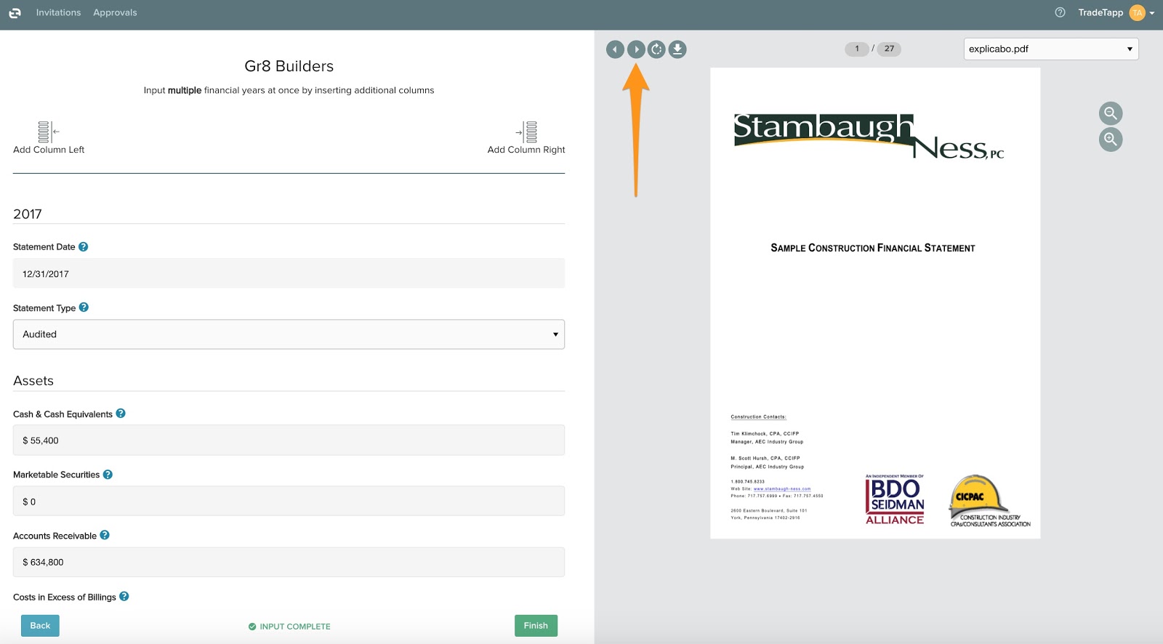Open the TradeTapp account menu arrow
1163x644 pixels.
click(1152, 13)
